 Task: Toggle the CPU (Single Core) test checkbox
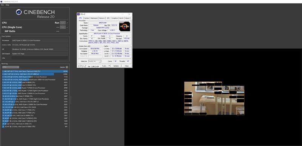67,27
